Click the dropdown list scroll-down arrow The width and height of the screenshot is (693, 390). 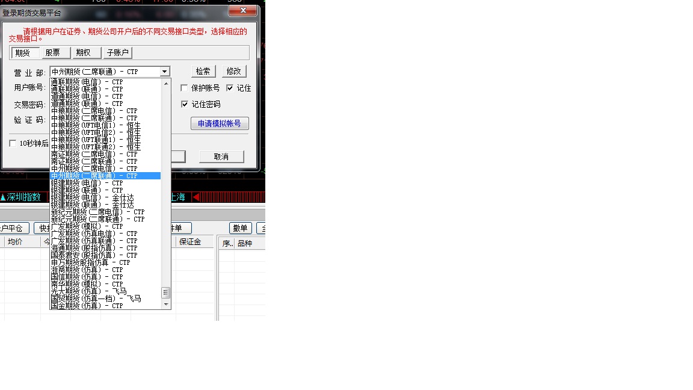(x=166, y=305)
